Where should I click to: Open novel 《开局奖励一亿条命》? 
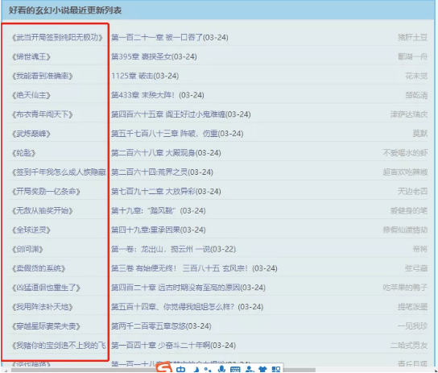click(x=46, y=192)
